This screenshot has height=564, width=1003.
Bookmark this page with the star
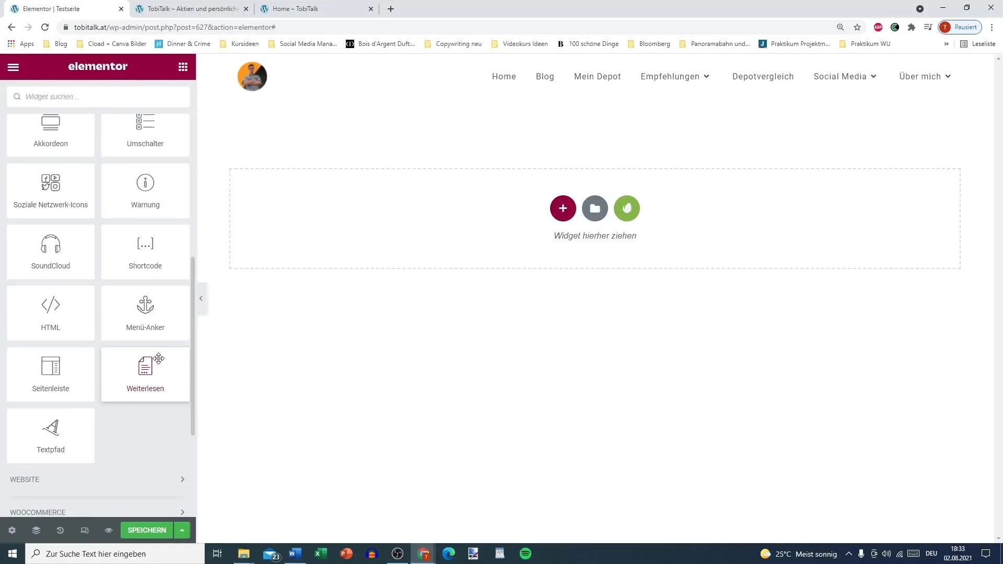[857, 27]
